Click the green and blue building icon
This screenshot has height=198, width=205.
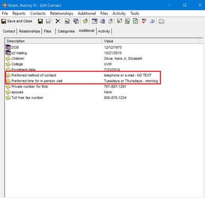click(127, 21)
